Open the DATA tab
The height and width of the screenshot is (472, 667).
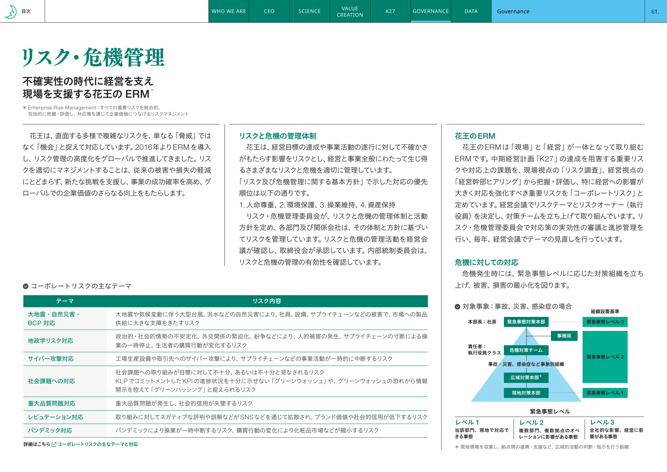471,11
